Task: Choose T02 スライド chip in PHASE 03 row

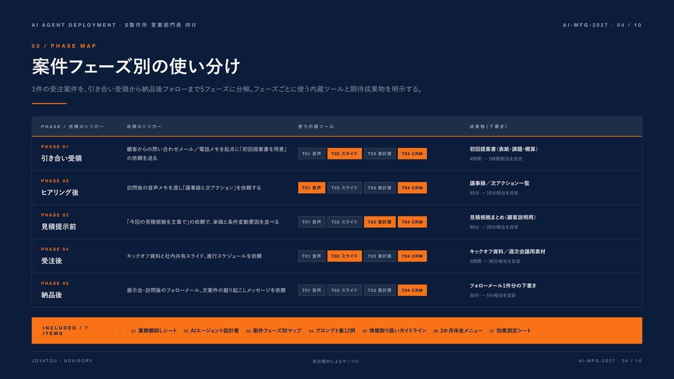Action: pyautogui.click(x=345, y=222)
